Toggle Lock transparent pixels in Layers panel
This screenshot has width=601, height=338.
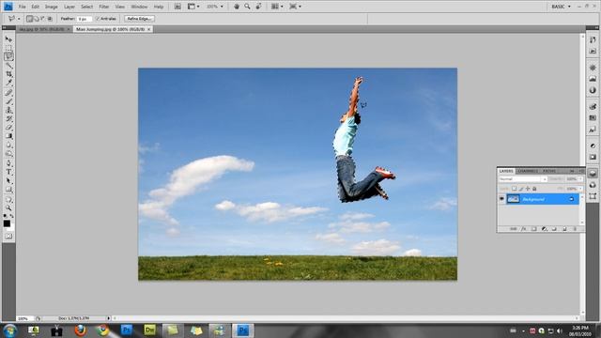click(x=514, y=189)
